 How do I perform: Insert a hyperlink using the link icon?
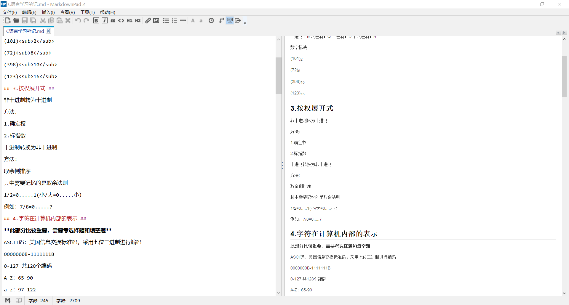148,20
